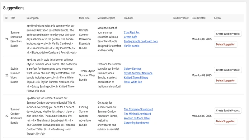Select description starting 'Unwind and relax this summer'
Screen dimensions: 249x140
52,39
